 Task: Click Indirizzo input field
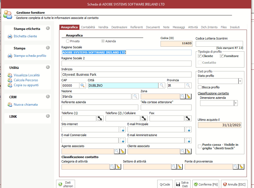point(126,75)
